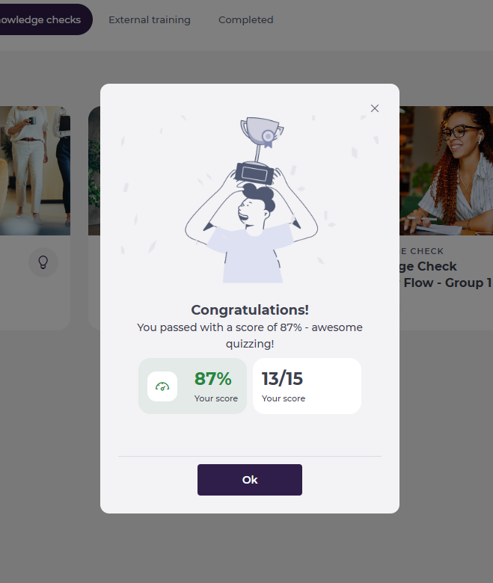This screenshot has height=583, width=493.
Task: Close the congratulations dialog with X
Action: click(375, 108)
